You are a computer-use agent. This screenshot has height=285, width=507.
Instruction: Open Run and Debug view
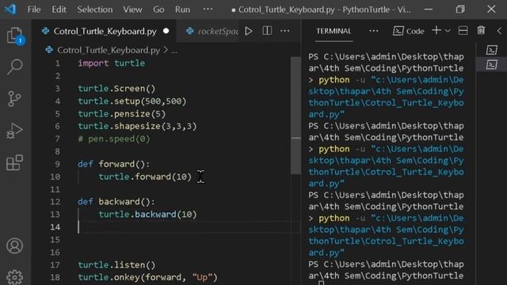click(14, 131)
